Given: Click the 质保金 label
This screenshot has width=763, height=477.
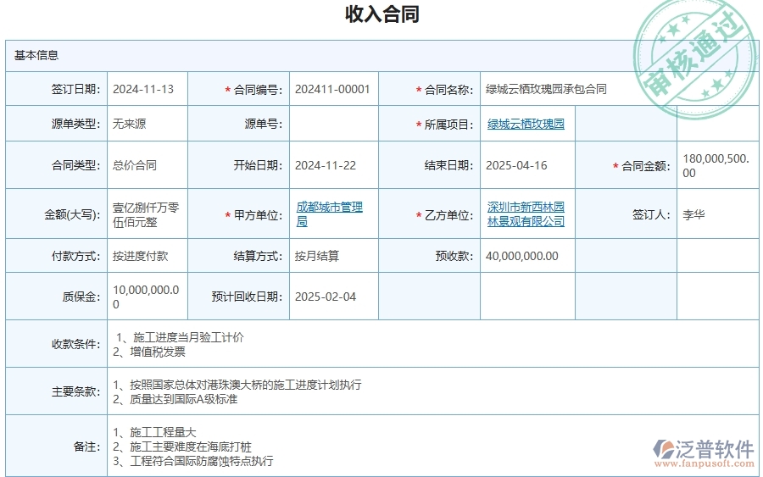Looking at the screenshot, I should 81,297.
